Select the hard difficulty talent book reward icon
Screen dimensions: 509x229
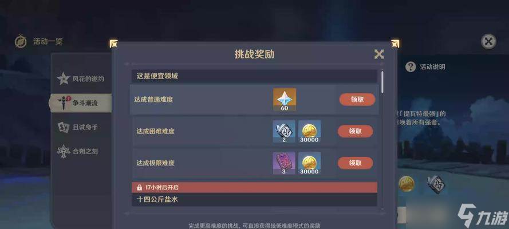[284, 131]
